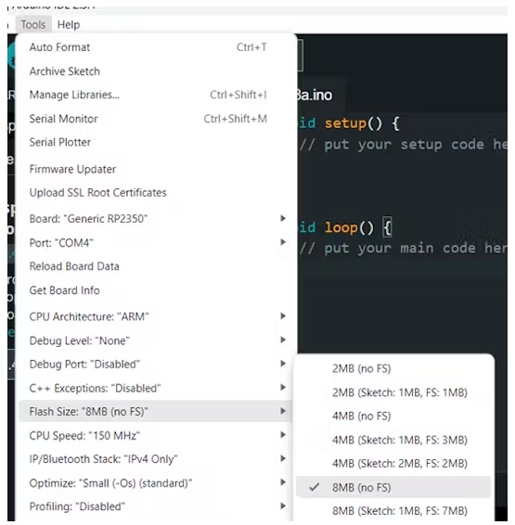Open Manage Libraries from Tools menu
The image size is (515, 525).
pyautogui.click(x=156, y=95)
